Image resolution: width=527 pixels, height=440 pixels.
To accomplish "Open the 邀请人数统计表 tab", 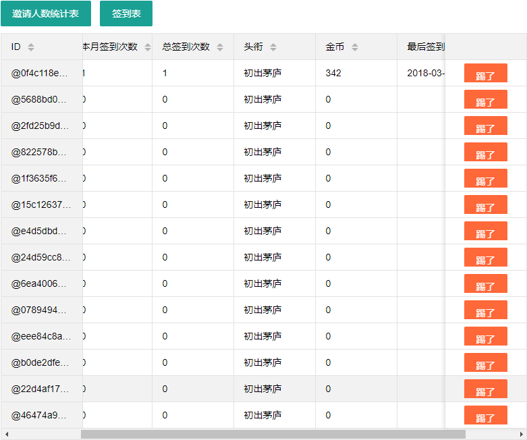I will [46, 13].
